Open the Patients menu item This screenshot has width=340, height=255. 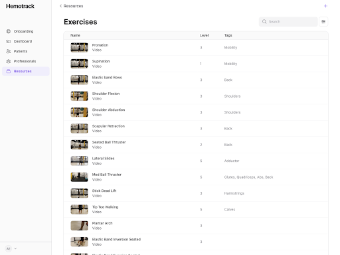coord(26,51)
